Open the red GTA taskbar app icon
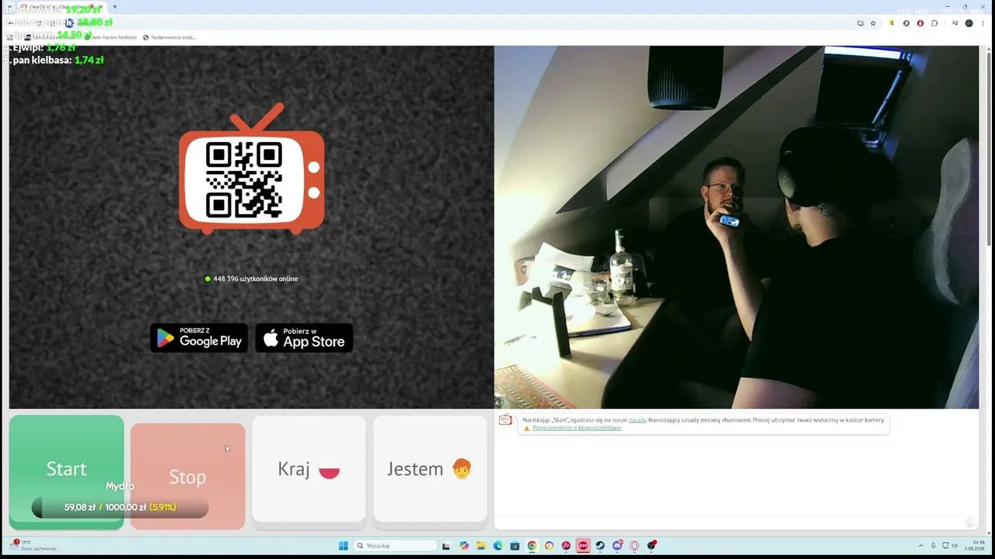This screenshot has width=995, height=559. [x=583, y=546]
